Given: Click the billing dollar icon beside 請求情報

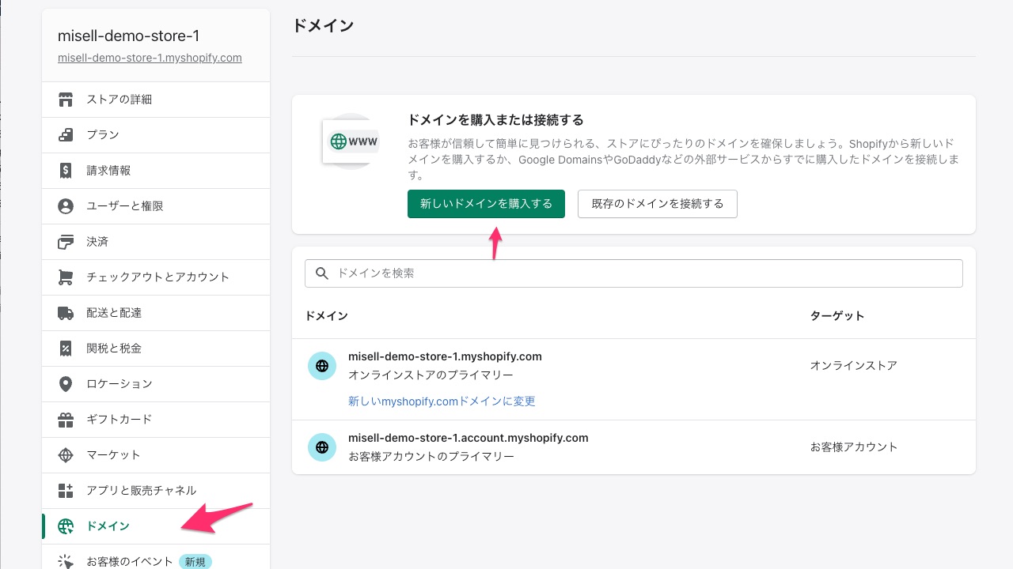Looking at the screenshot, I should [x=66, y=171].
